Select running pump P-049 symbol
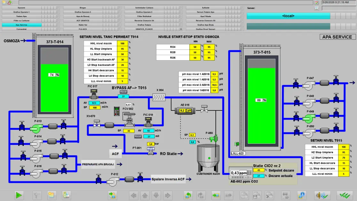The height and width of the screenshot is (201, 357). click(x=309, y=118)
